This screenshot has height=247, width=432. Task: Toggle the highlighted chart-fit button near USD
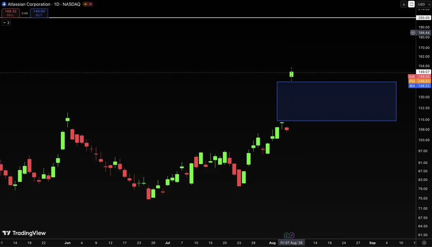411,4
